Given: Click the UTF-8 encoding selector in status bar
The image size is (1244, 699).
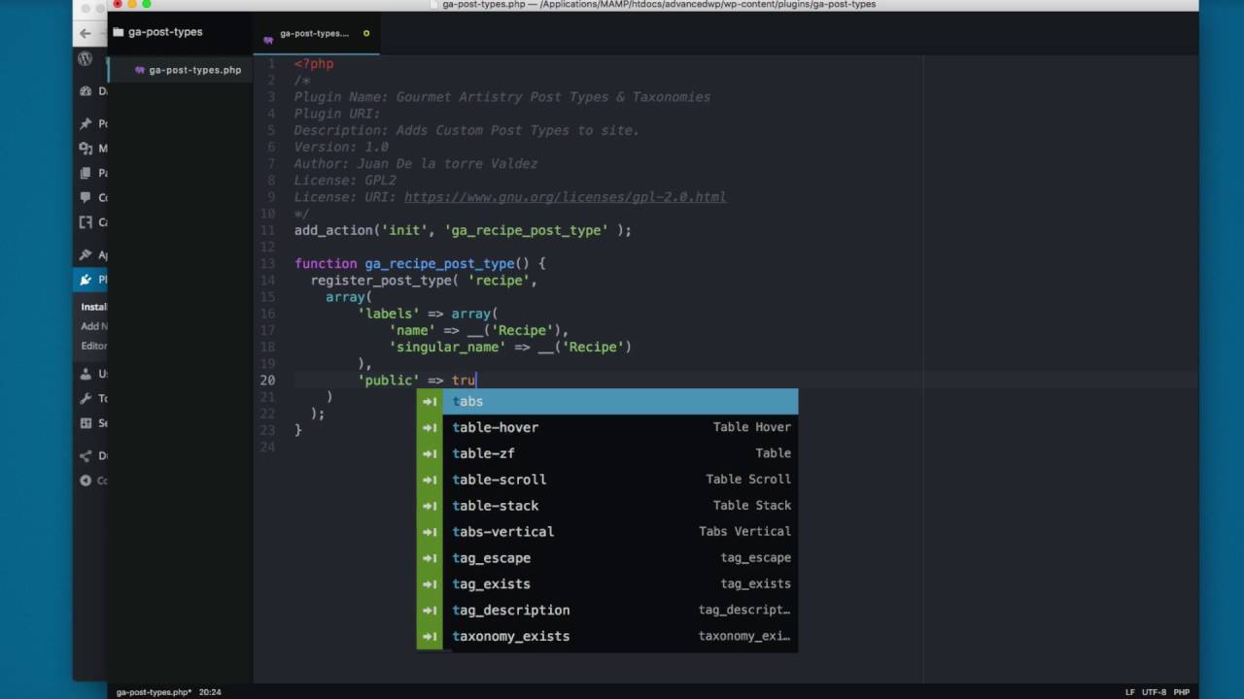Looking at the screenshot, I should (1155, 692).
